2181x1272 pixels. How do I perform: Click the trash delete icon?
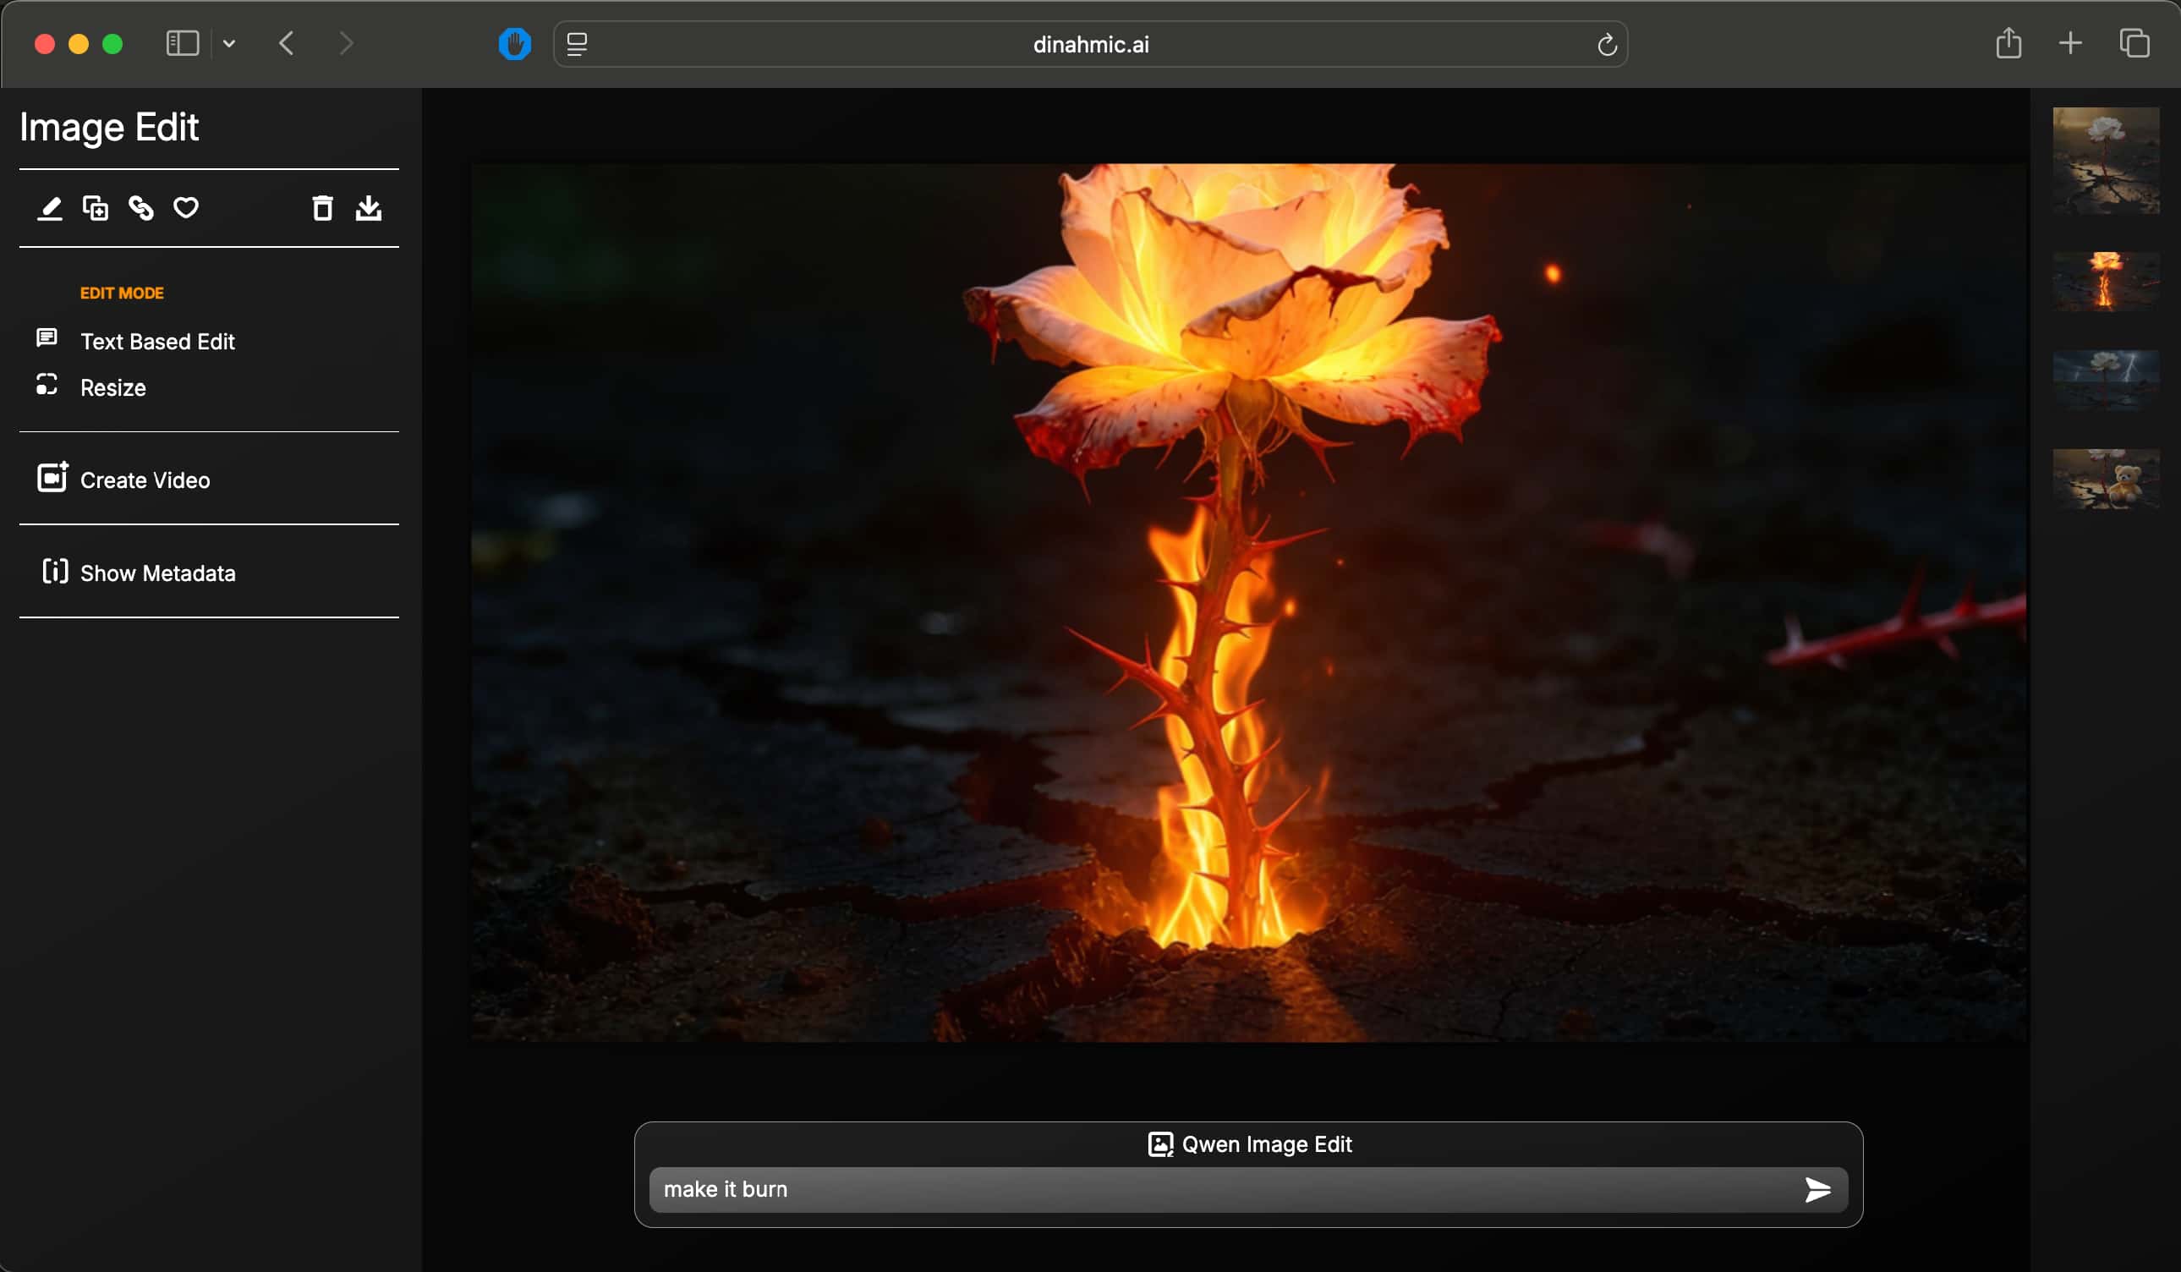(x=322, y=208)
